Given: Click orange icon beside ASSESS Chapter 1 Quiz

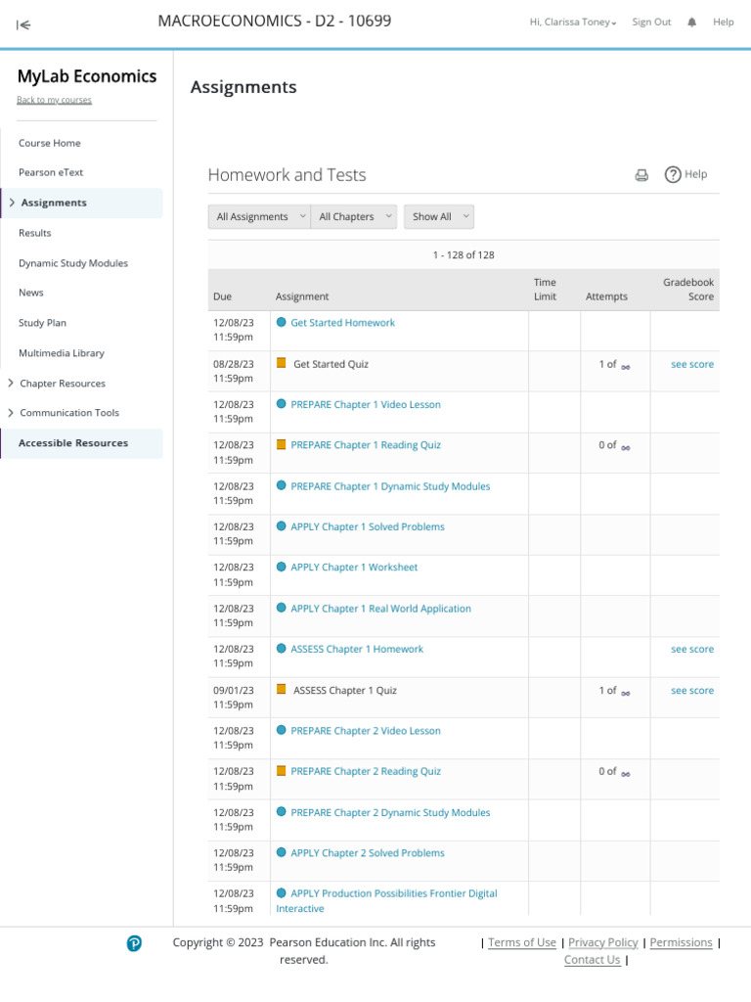Looking at the screenshot, I should tap(281, 689).
